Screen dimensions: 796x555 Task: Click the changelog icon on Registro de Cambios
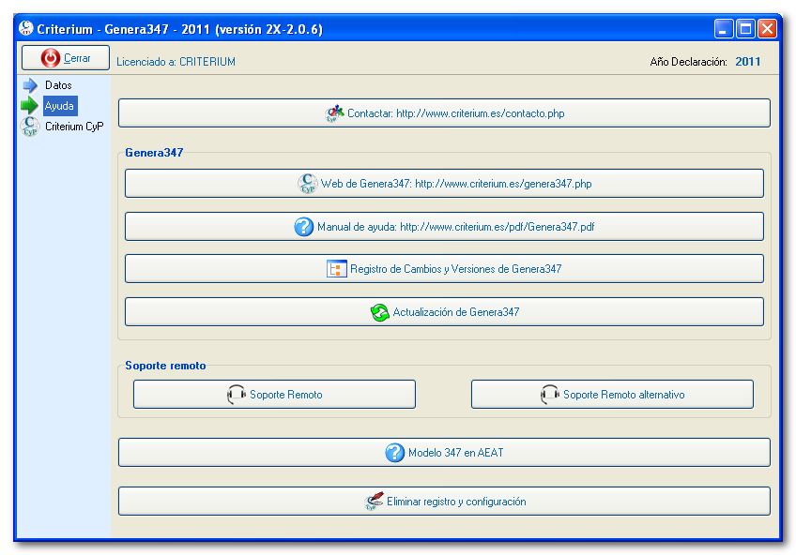(x=337, y=269)
